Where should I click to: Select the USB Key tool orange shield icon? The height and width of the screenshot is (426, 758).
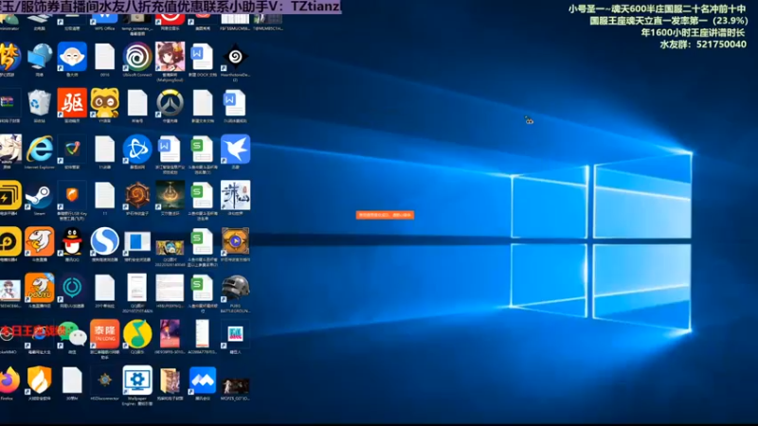click(72, 195)
